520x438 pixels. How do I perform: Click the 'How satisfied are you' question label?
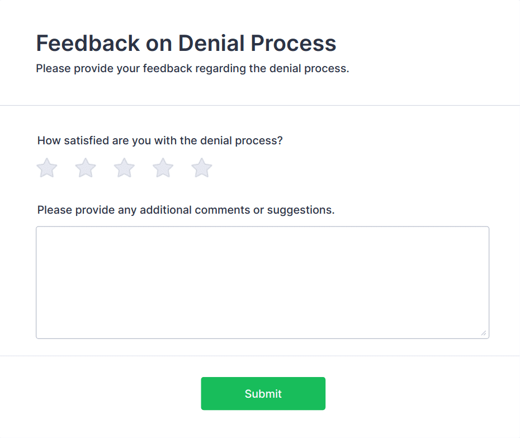[x=160, y=140]
